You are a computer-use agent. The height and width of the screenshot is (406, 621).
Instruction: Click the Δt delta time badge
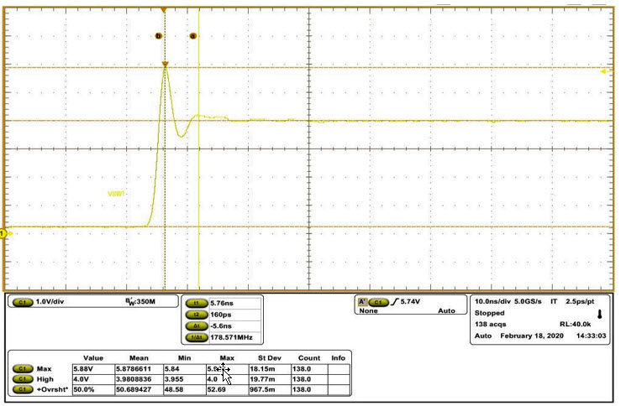[197, 325]
